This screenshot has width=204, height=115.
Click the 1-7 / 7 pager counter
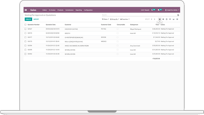(147, 19)
